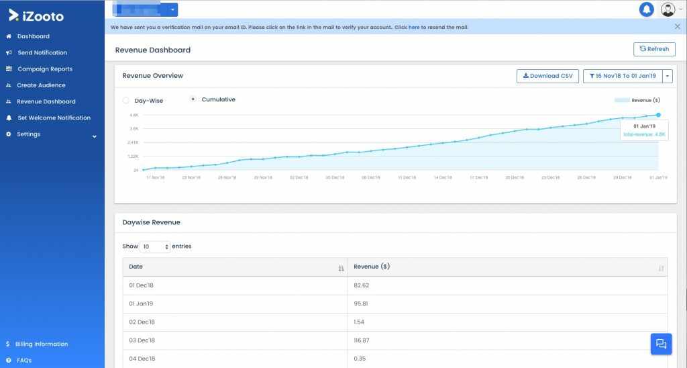Viewport: 687px width, 368px height.
Task: Click the iZooto logo
Action: pyautogui.click(x=37, y=15)
